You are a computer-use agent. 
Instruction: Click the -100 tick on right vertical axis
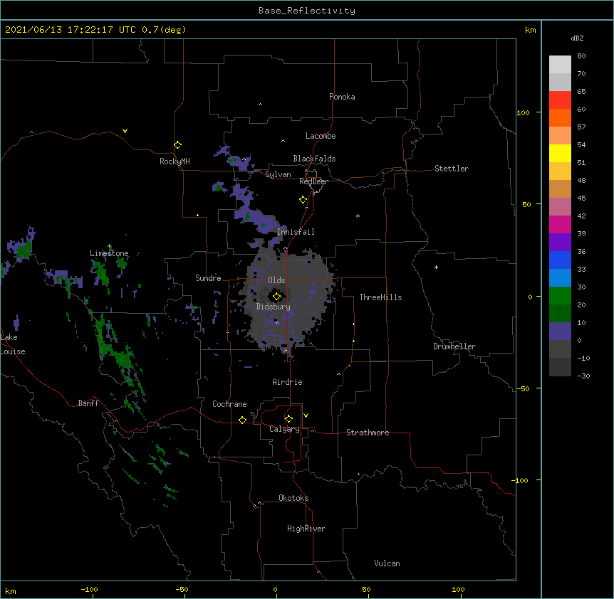[521, 480]
